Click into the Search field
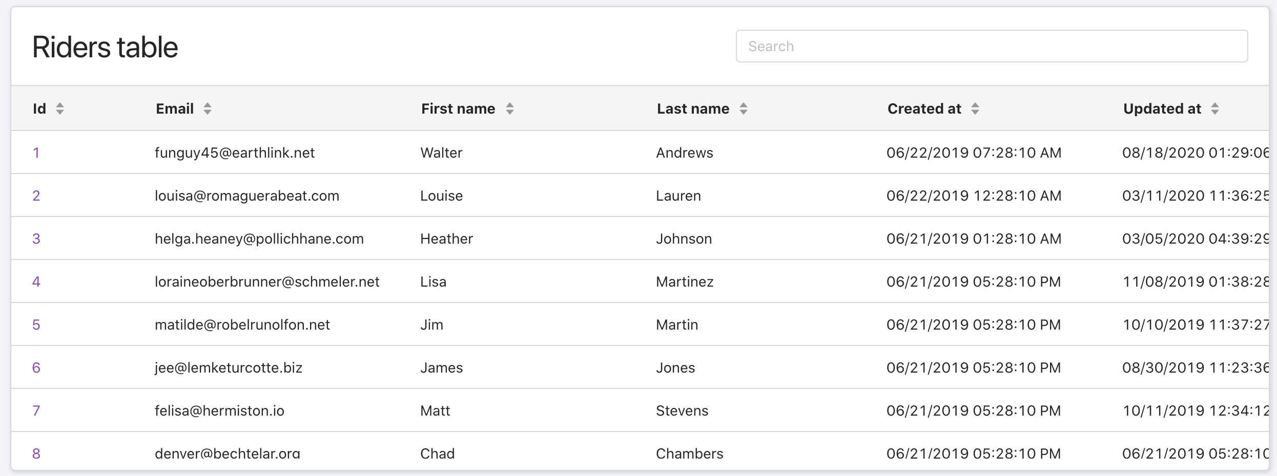This screenshot has height=476, width=1277. [x=992, y=46]
